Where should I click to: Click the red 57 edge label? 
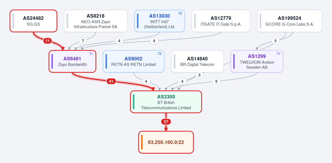166,122
